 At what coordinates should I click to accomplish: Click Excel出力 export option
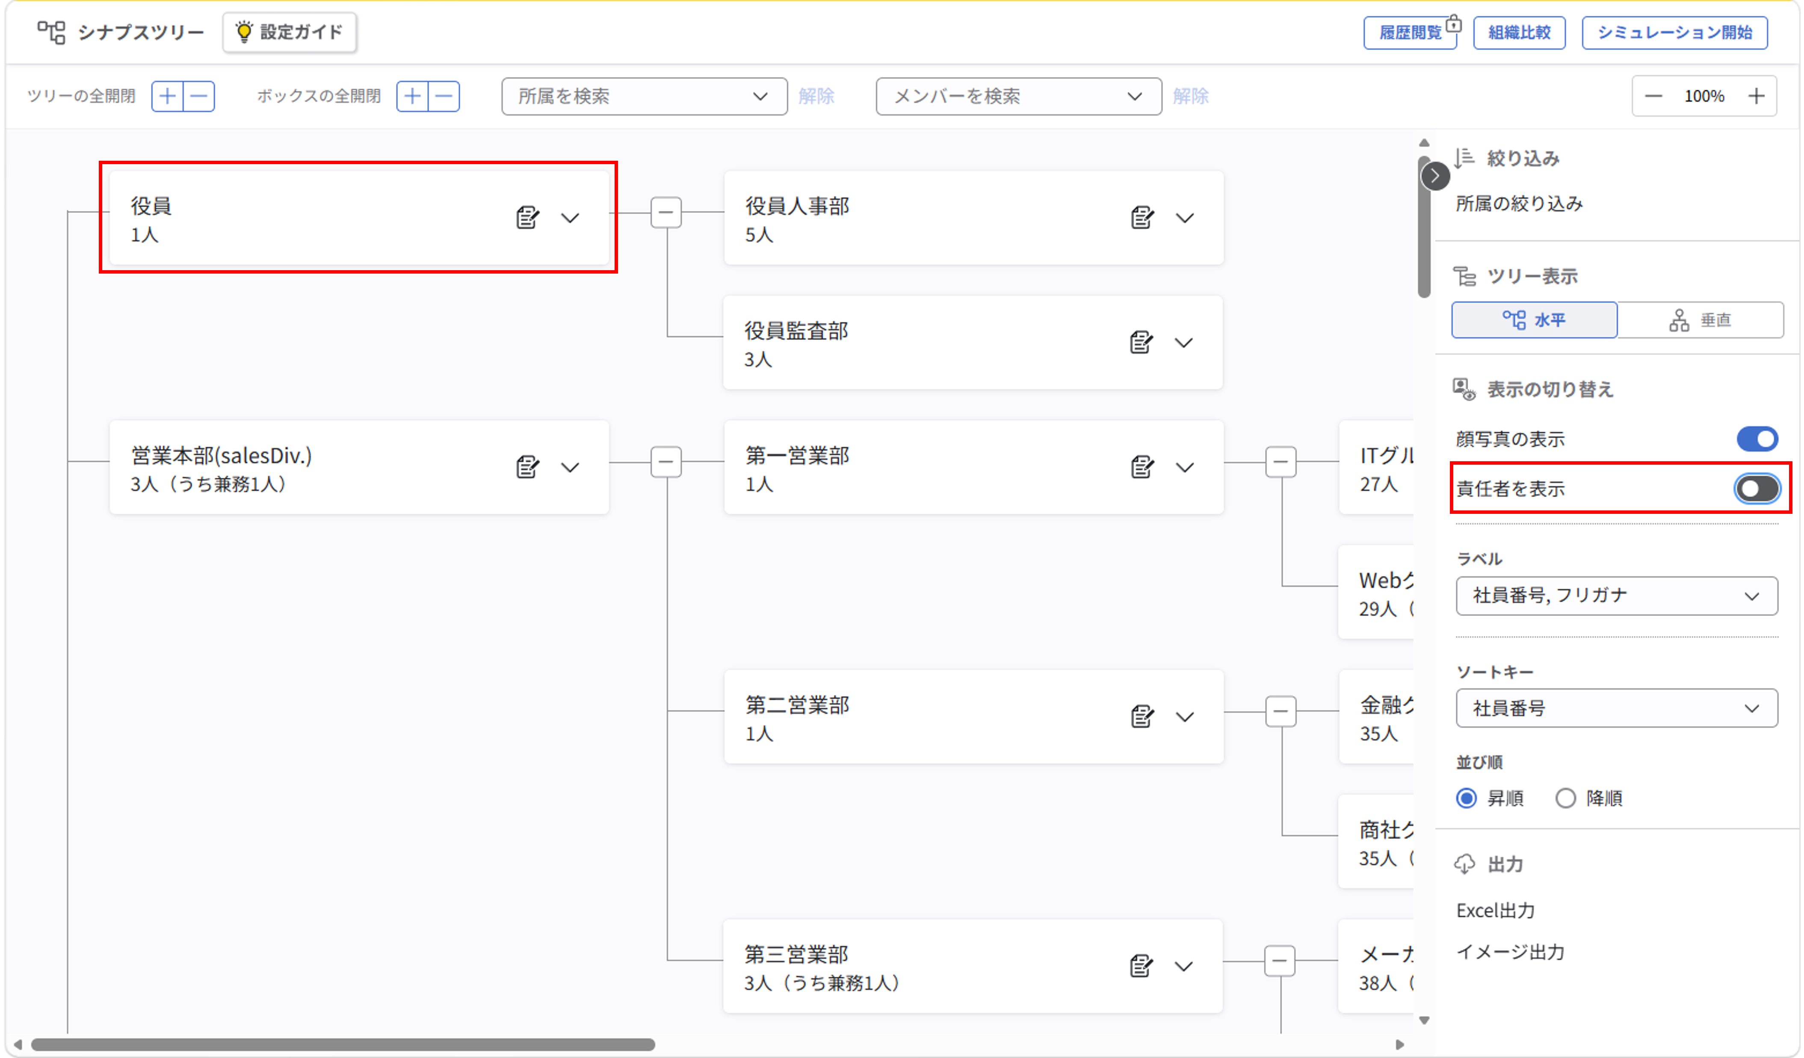point(1496,911)
